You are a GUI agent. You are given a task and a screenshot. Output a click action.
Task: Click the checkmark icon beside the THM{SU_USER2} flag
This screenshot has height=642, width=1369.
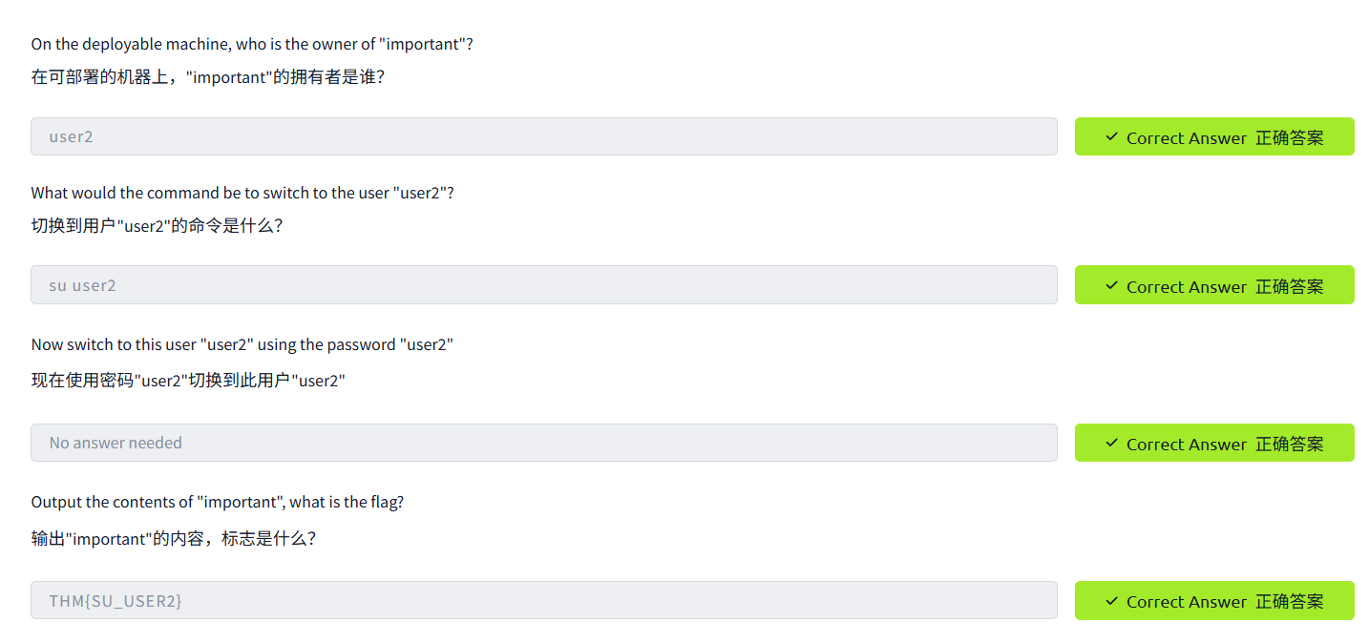coord(1111,601)
